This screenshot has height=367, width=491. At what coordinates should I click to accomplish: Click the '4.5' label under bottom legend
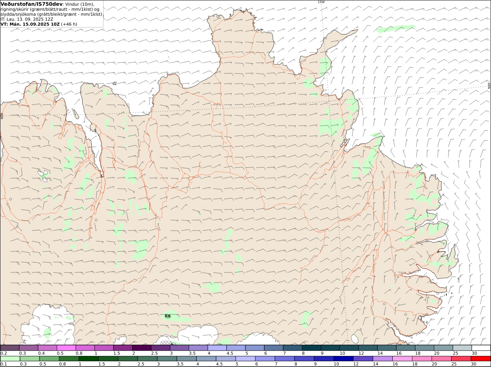pyautogui.click(x=219, y=364)
